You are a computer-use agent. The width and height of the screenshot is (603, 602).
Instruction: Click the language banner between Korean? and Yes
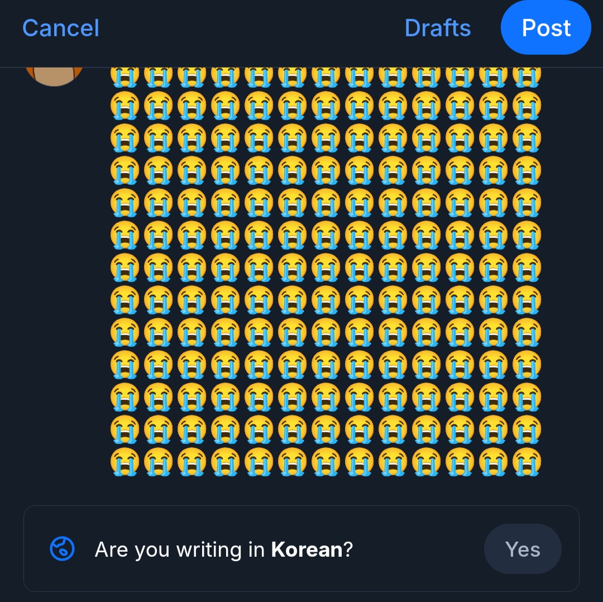coord(419,550)
